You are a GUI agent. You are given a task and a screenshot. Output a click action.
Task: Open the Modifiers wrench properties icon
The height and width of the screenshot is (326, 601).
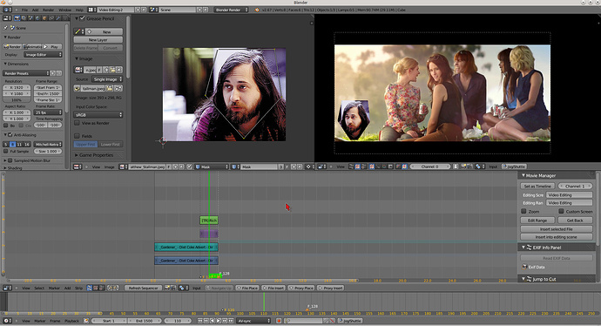tap(57, 18)
